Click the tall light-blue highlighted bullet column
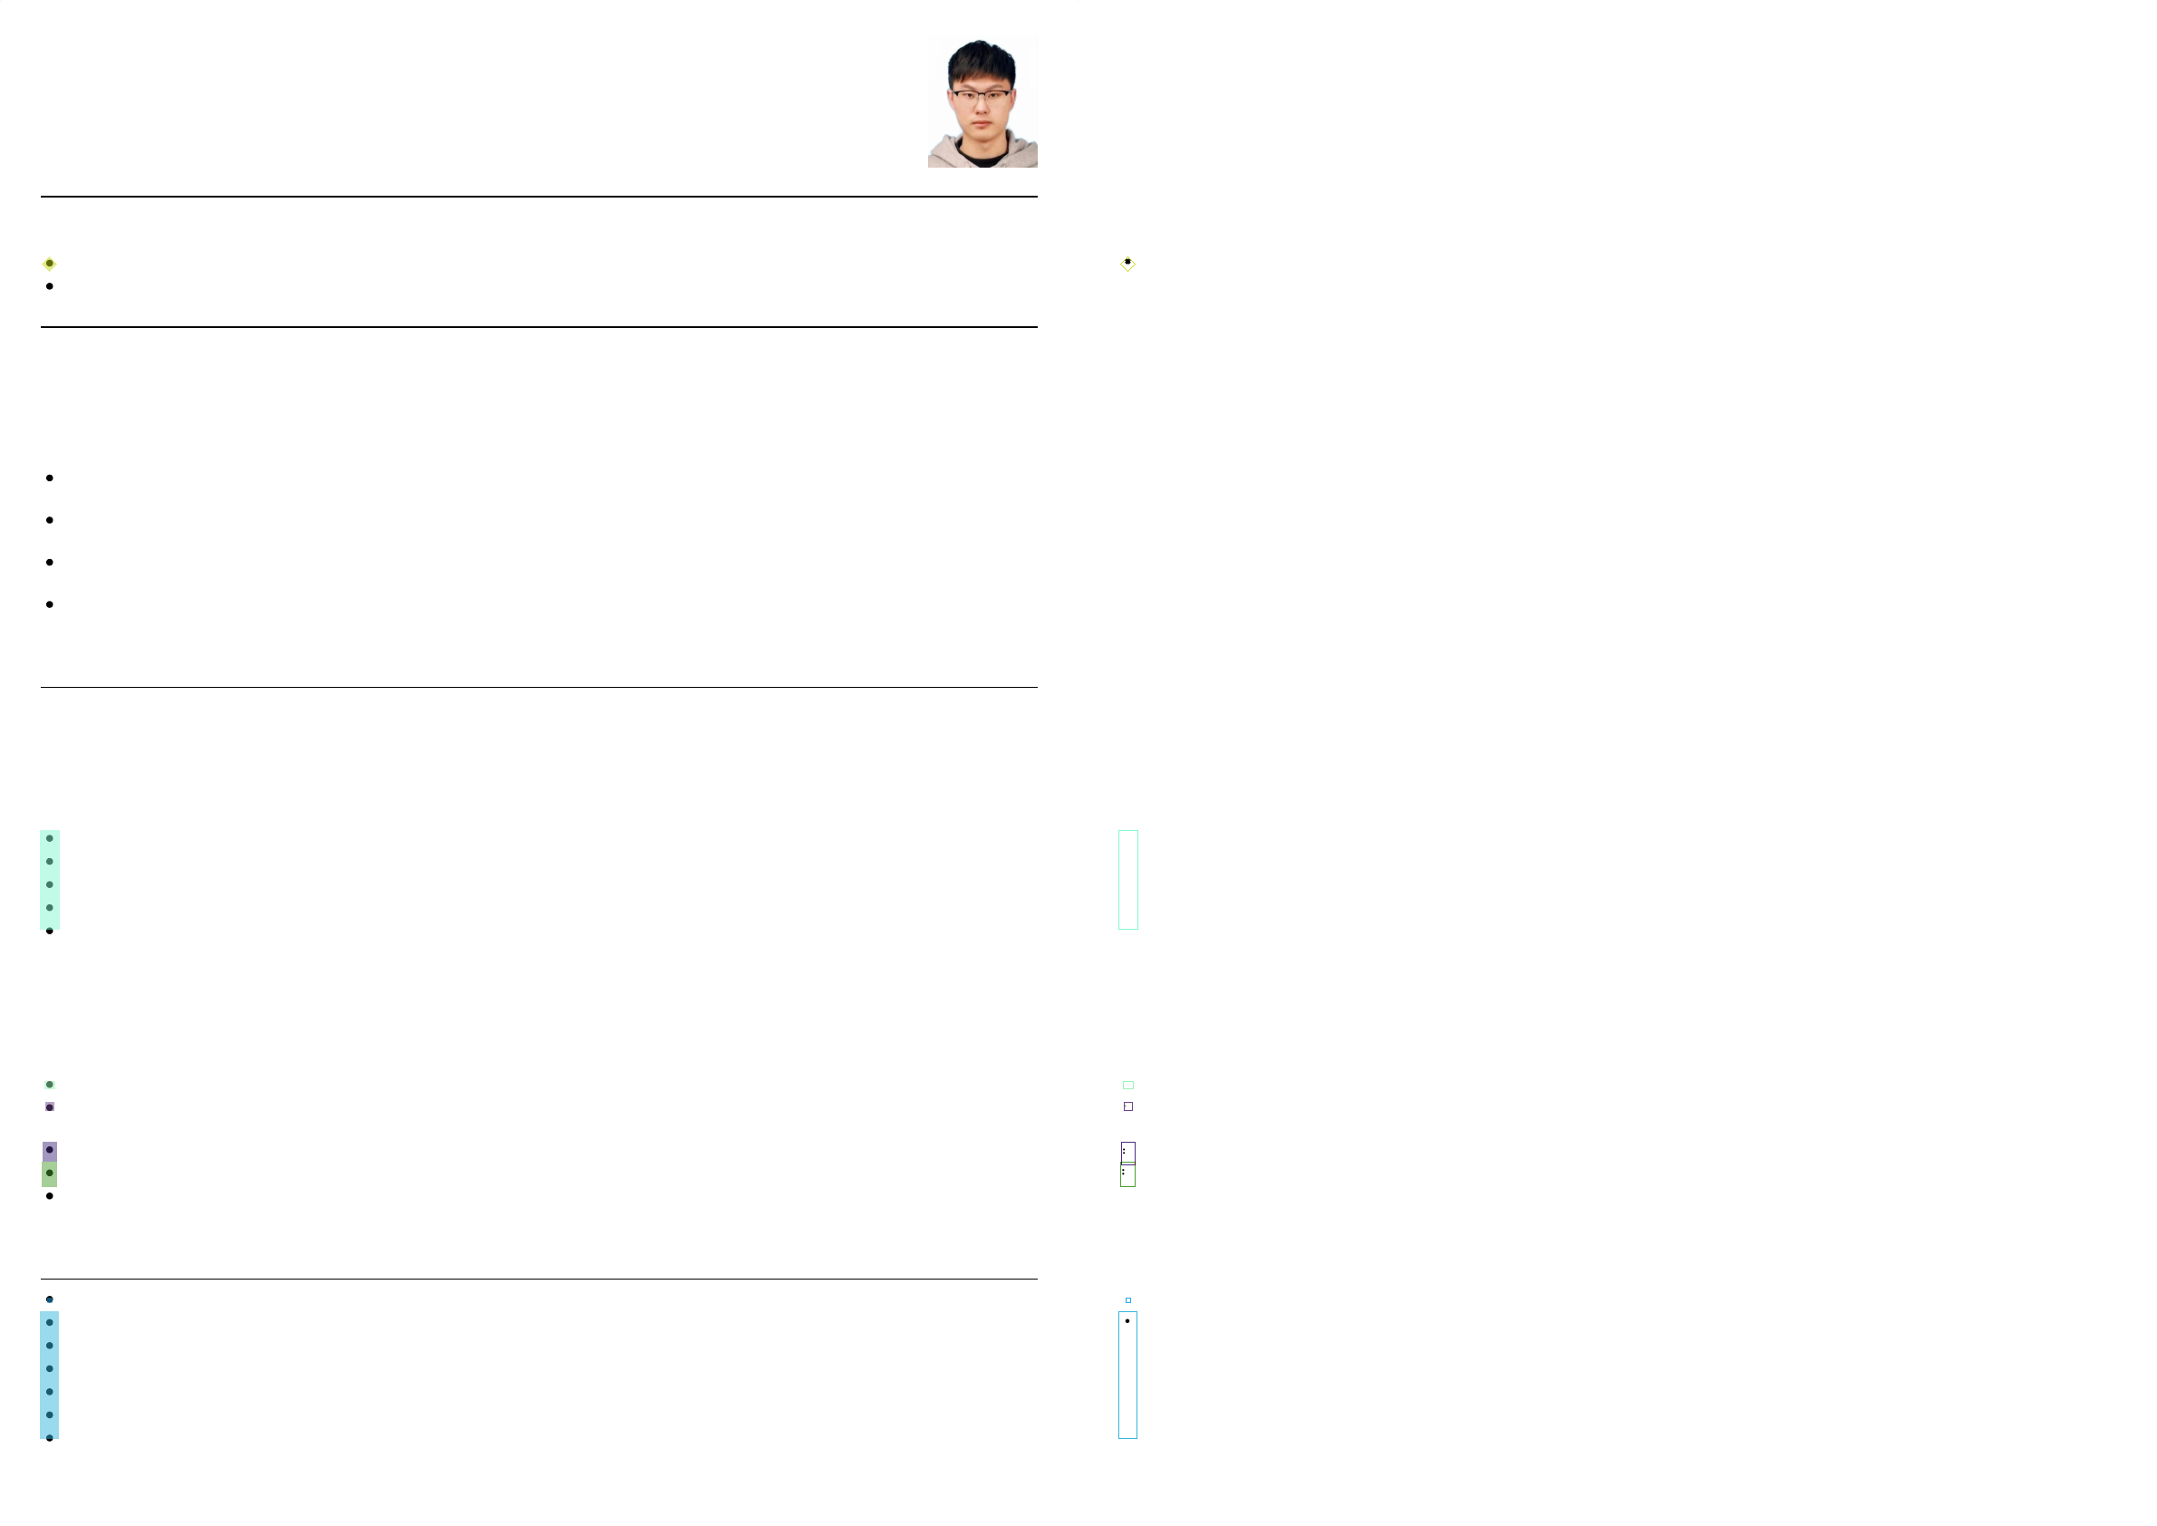This screenshot has height=1526, width=2157. pyautogui.click(x=50, y=1375)
